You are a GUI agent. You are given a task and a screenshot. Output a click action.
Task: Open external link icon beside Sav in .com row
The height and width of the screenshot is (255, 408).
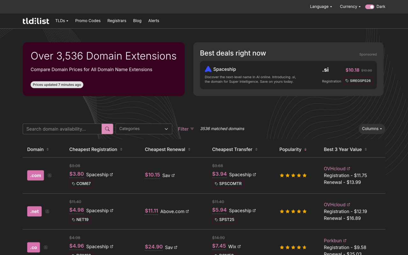click(173, 175)
